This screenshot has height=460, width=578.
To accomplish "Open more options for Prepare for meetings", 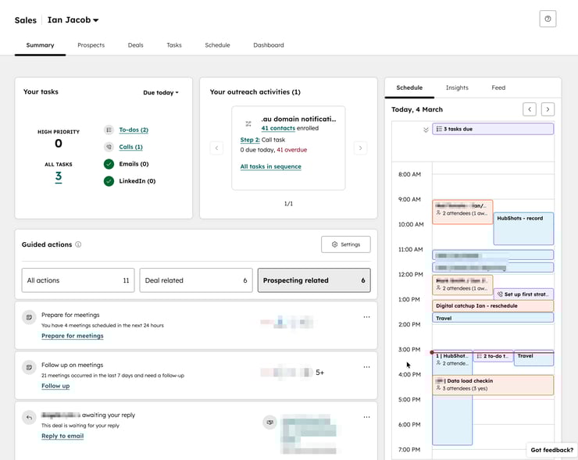I will click(366, 317).
